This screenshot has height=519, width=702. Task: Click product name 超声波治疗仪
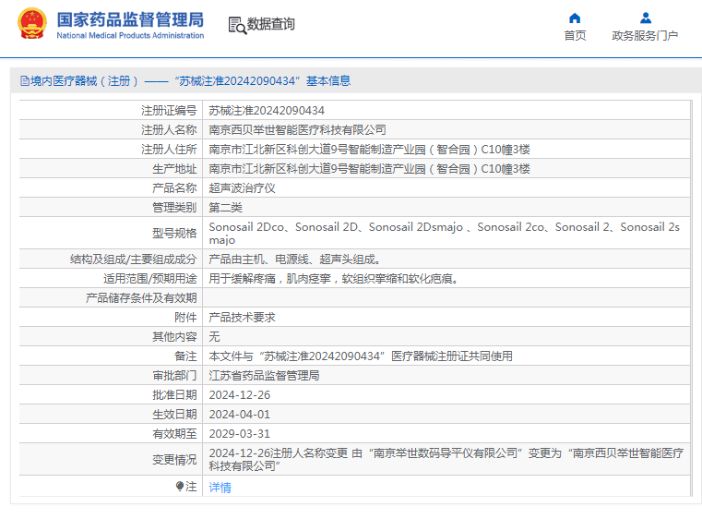(x=242, y=188)
